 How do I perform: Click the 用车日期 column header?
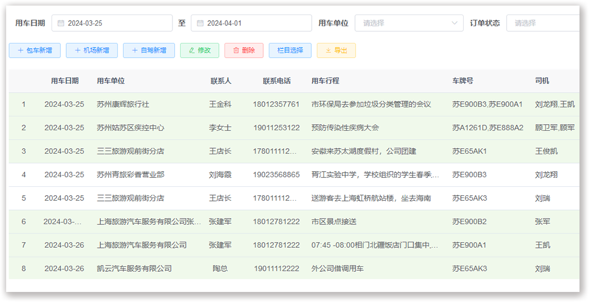pos(64,81)
